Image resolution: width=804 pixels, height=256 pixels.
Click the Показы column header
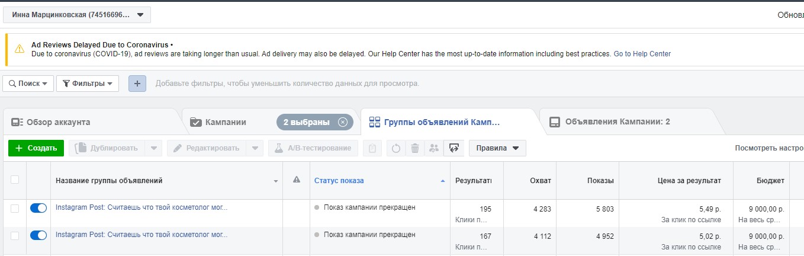tap(600, 181)
